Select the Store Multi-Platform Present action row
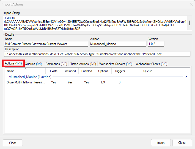 click(x=26, y=82)
